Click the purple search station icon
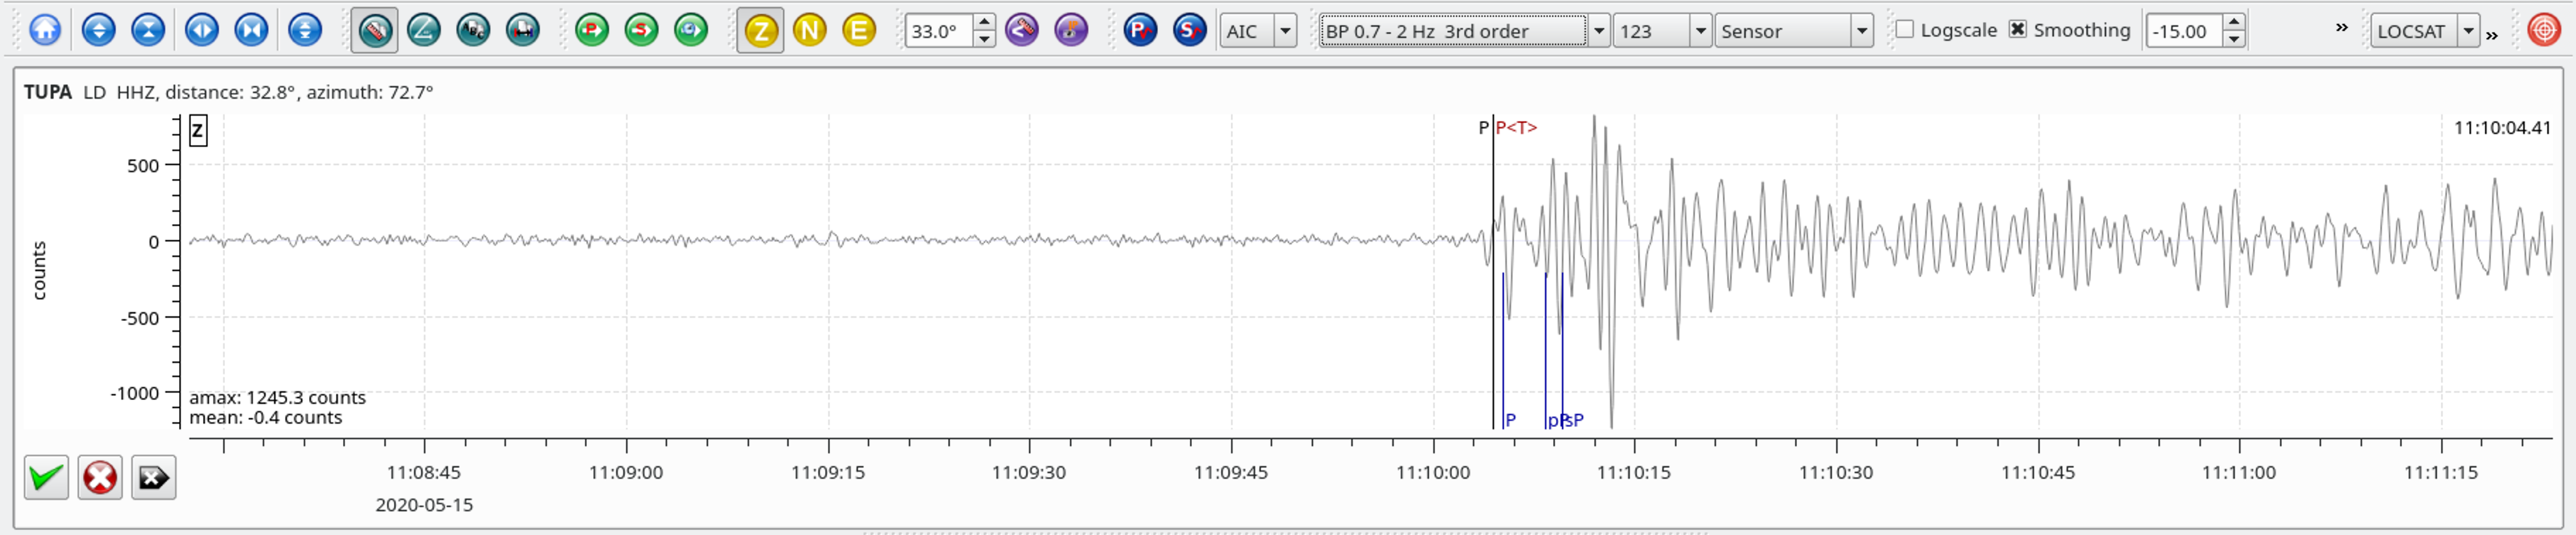The height and width of the screenshot is (535, 2576). (1071, 30)
